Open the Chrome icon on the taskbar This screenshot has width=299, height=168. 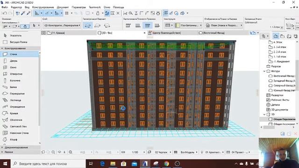pyautogui.click(x=166, y=164)
